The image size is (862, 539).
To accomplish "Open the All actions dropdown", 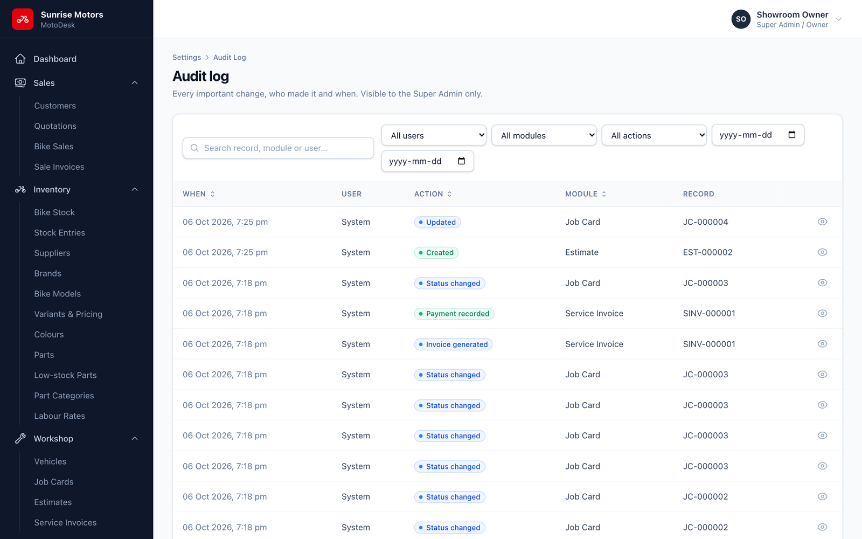I will pyautogui.click(x=654, y=135).
